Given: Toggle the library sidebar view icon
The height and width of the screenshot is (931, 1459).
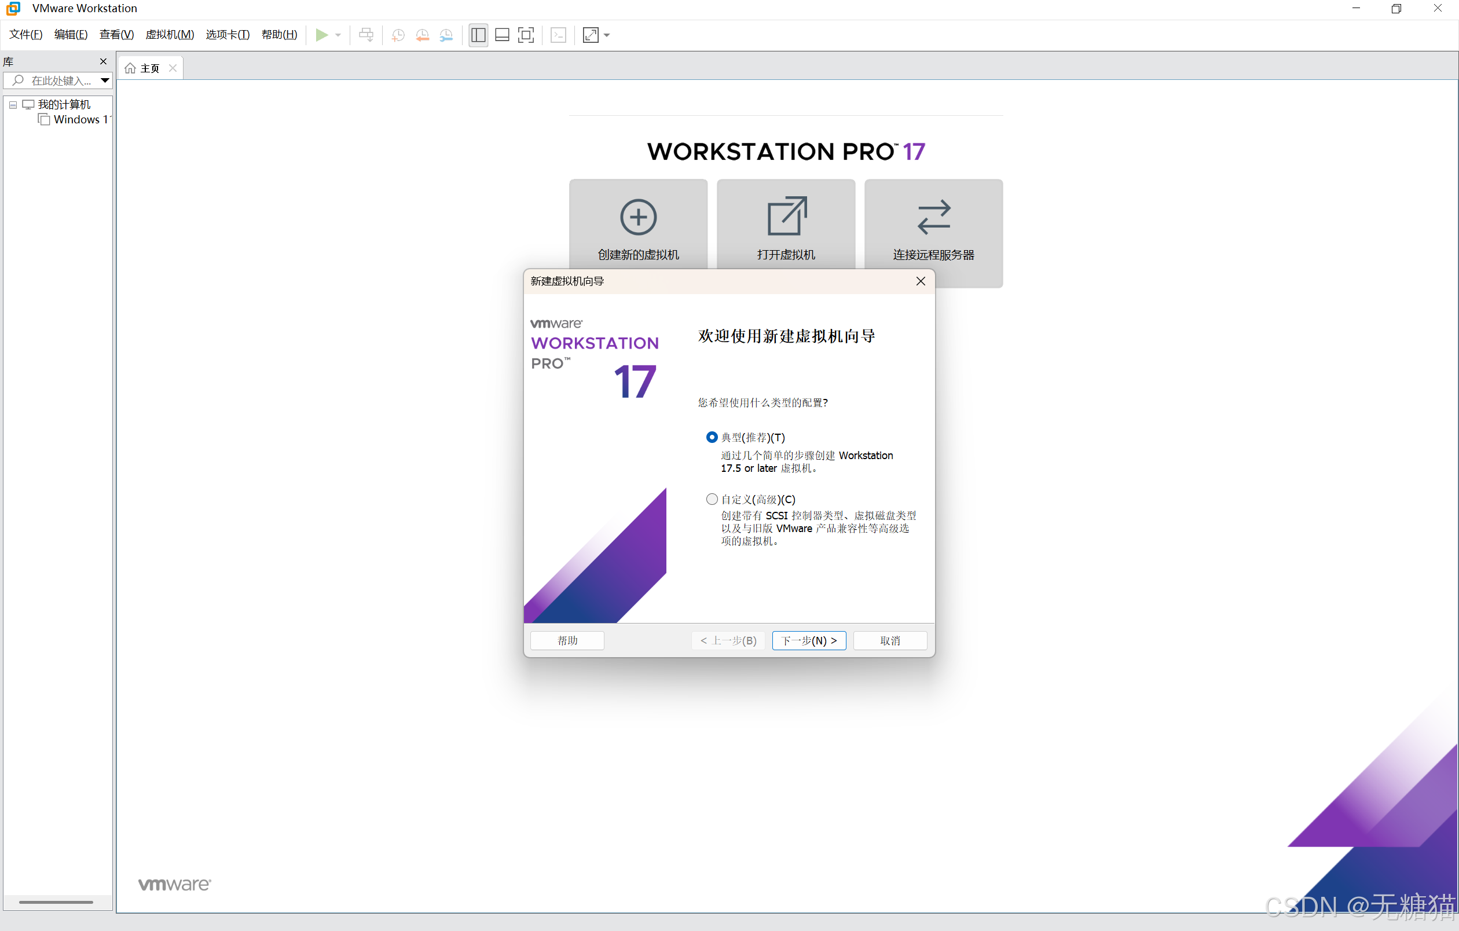Looking at the screenshot, I should click(x=478, y=35).
